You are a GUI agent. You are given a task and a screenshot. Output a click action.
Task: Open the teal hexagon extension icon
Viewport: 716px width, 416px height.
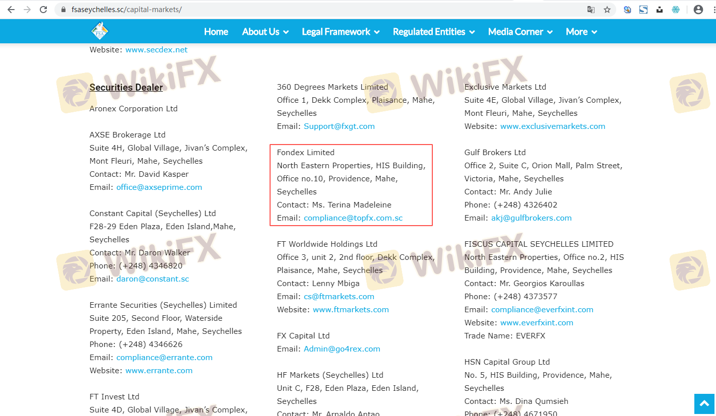click(676, 10)
